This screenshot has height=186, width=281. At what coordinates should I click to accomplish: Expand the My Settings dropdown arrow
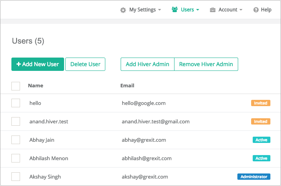(x=160, y=10)
